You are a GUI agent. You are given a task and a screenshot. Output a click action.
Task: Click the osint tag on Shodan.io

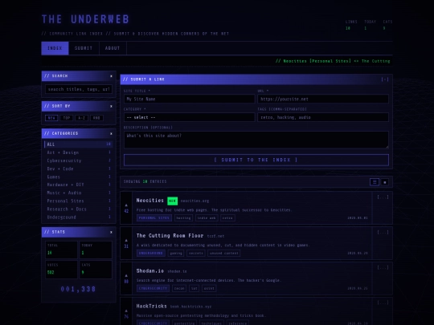point(209,288)
